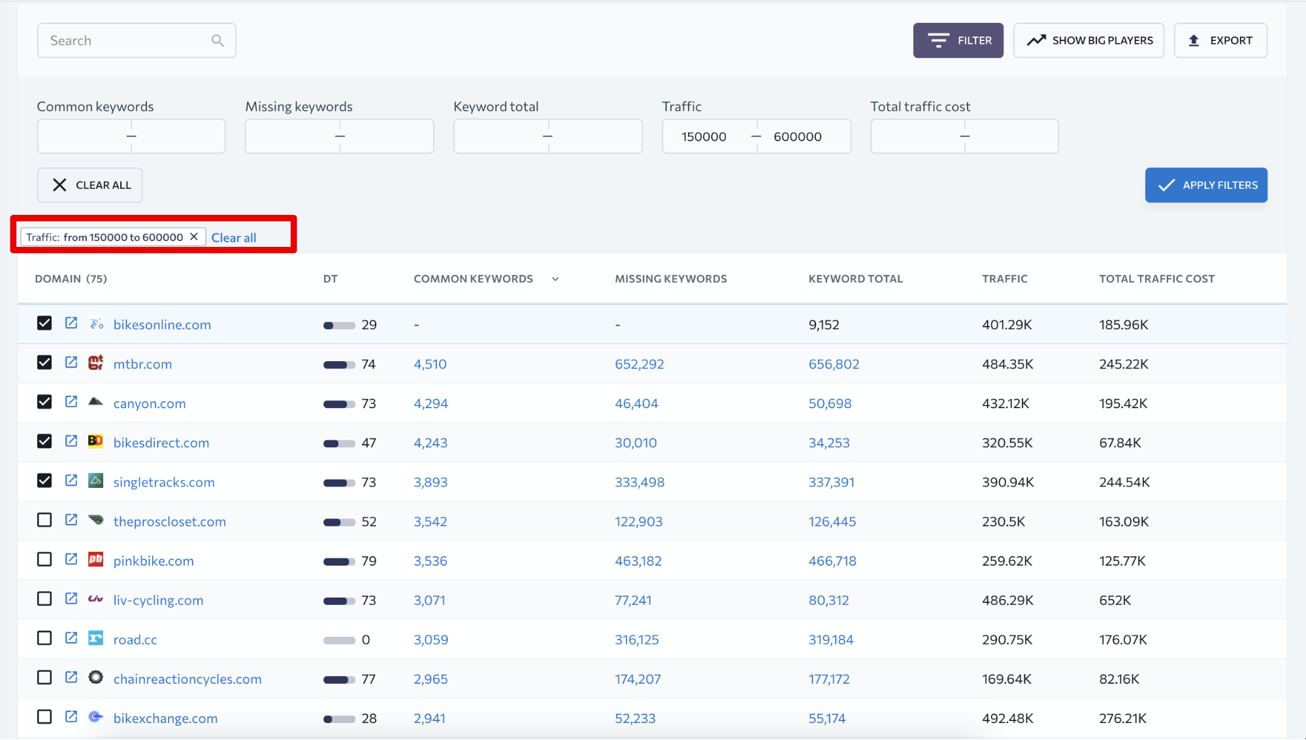The height and width of the screenshot is (740, 1306).
Task: Click the Keyword Total column header
Action: click(x=855, y=279)
